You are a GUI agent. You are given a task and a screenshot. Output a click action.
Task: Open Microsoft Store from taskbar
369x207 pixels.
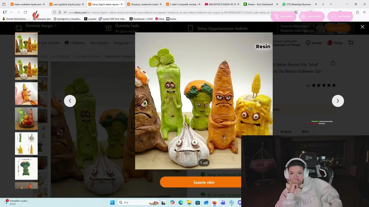(197, 202)
